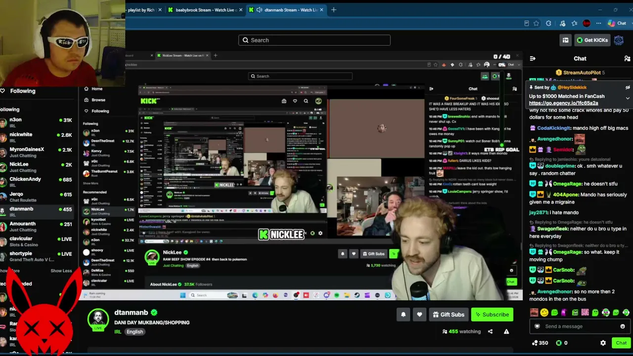
Task: Open ChickenAndy channel in Following list
Action: pos(37,182)
